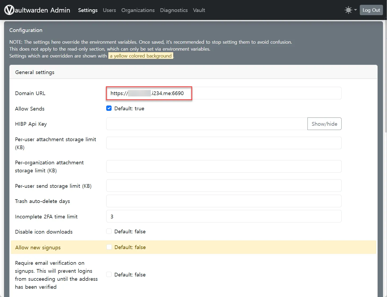
Task: Open the Vault link
Action: tap(199, 10)
